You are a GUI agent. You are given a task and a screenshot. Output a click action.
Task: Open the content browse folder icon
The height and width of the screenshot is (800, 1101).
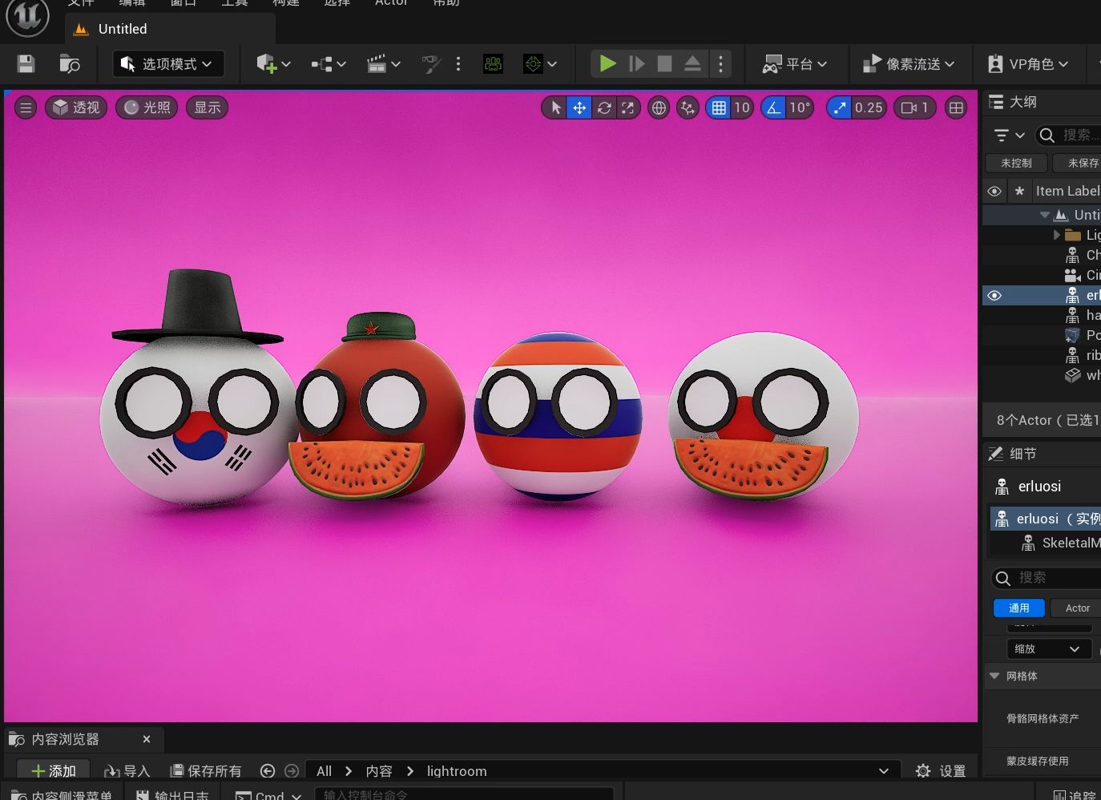coord(70,64)
